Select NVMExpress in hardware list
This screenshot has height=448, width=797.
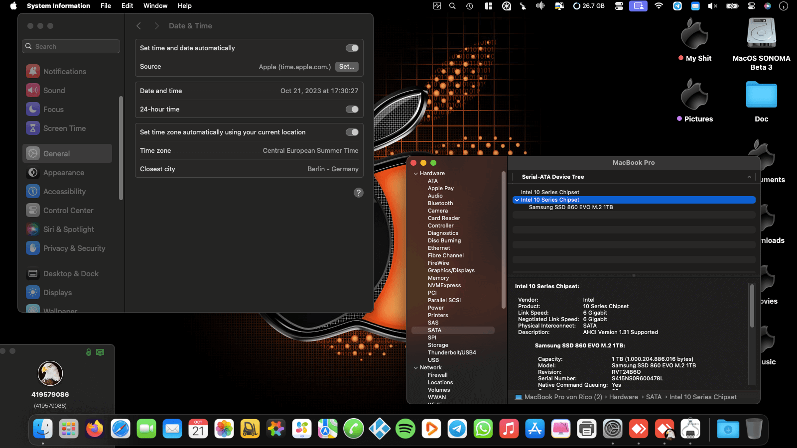(x=444, y=286)
